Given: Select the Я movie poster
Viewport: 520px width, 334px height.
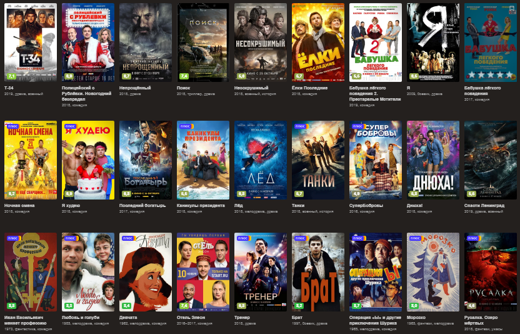Looking at the screenshot, I should coord(433,43).
